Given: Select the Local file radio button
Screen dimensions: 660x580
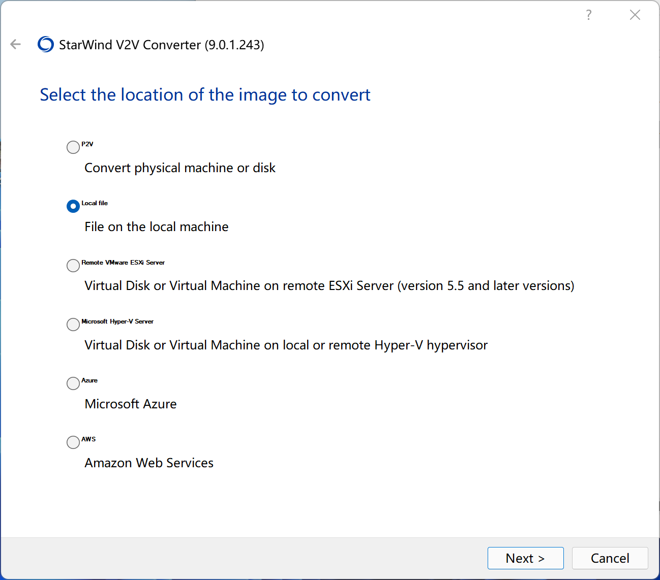Looking at the screenshot, I should (x=73, y=206).
